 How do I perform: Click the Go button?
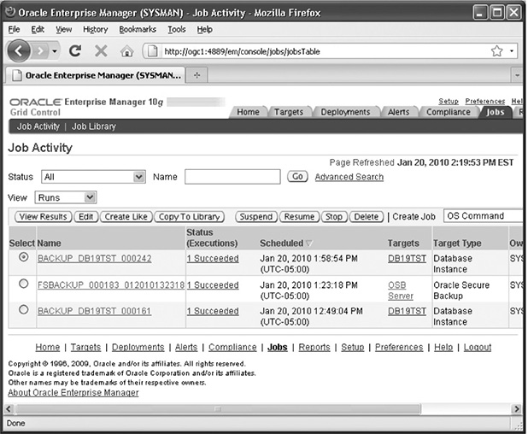297,177
